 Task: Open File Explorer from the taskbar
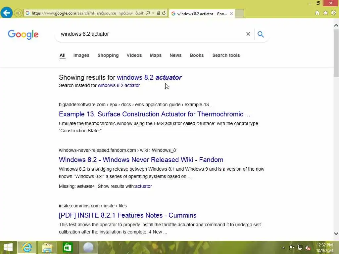point(47,247)
